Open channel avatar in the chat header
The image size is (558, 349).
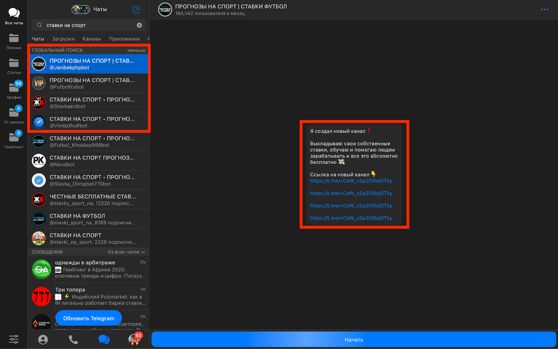click(165, 9)
